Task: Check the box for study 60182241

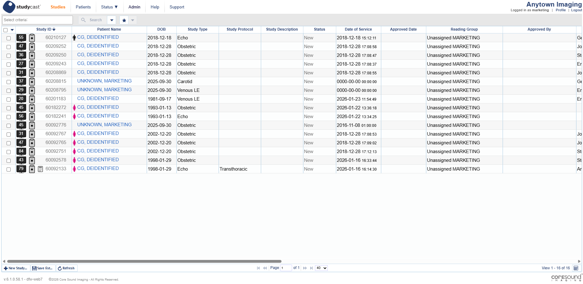Action: [9, 117]
